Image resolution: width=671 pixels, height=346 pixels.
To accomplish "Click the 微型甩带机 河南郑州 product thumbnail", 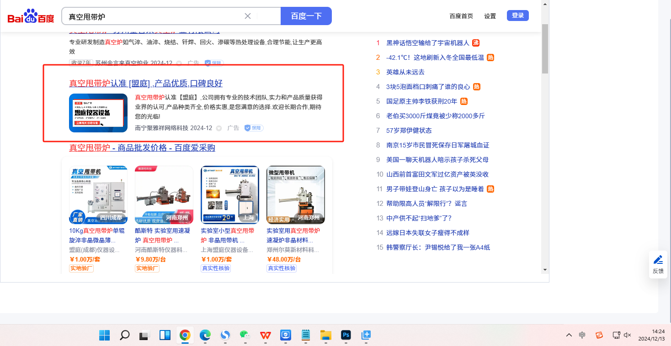I will [296, 195].
